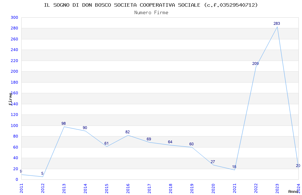Select x-axis year label 2022
The width and height of the screenshot is (302, 195).
256,188
